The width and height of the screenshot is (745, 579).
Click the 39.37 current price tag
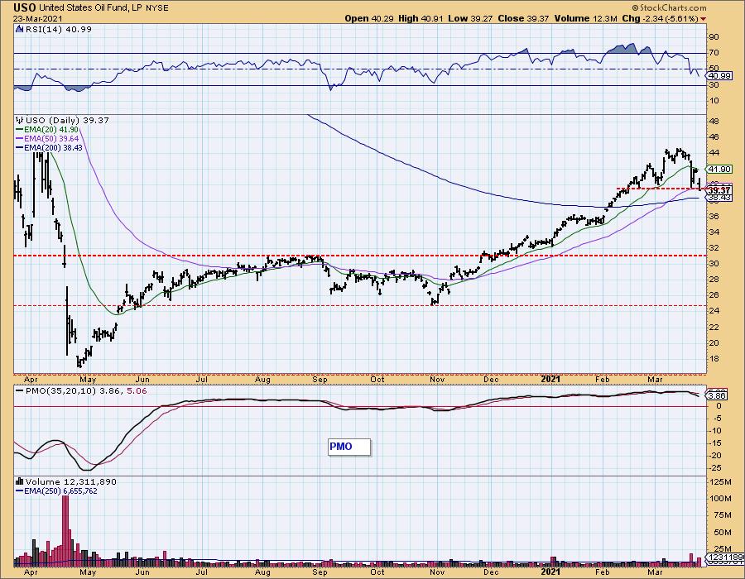pyautogui.click(x=720, y=190)
